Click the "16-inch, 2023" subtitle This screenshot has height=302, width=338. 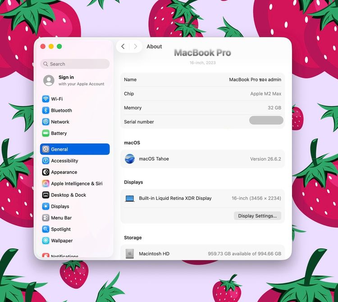tap(203, 63)
